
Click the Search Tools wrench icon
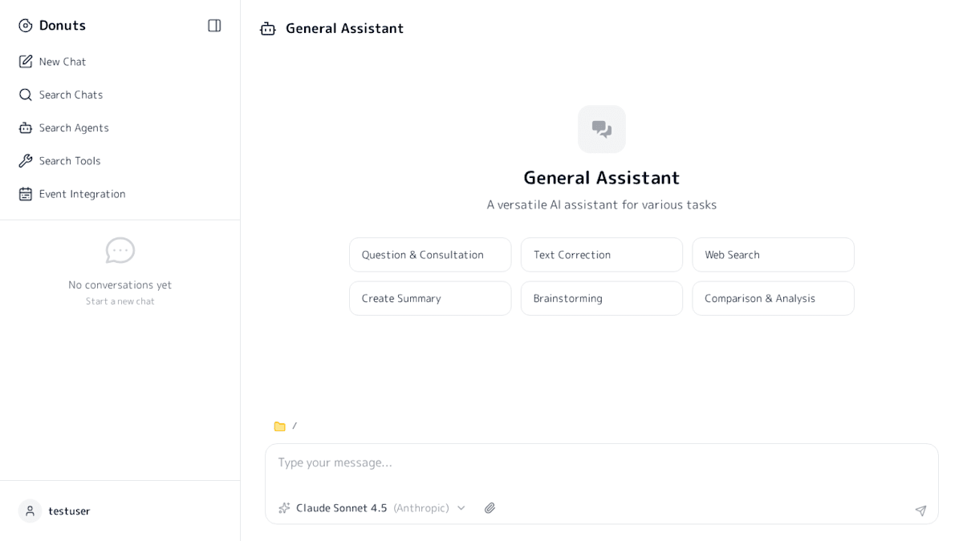(26, 160)
